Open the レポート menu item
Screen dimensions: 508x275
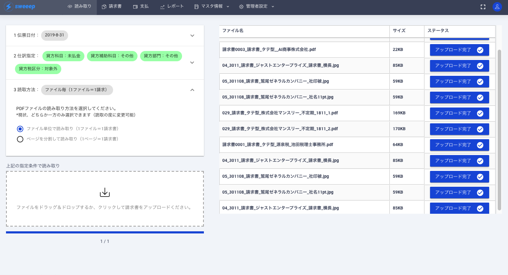[172, 7]
